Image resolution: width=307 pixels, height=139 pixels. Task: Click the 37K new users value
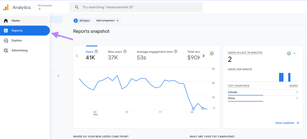coord(113,57)
